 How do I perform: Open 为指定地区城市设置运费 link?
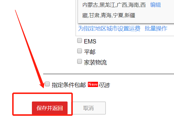(x=109, y=28)
